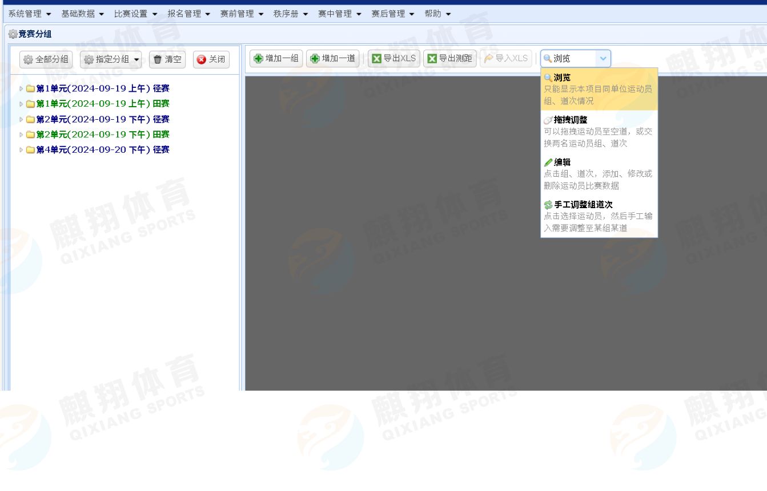Click the 导出测距 export button
Screen dimensions: 767x491
(449, 58)
